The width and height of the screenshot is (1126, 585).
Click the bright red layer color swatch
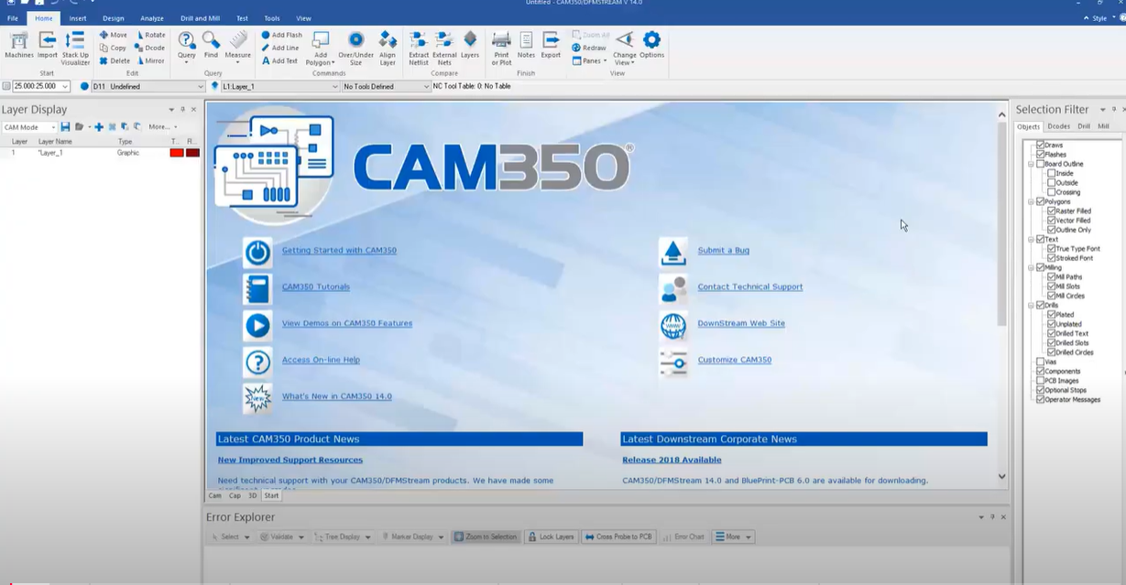pos(177,153)
